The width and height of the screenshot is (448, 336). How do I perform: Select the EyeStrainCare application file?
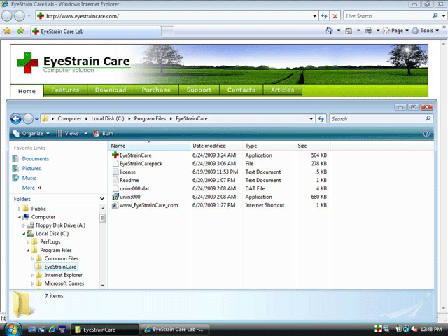click(132, 155)
